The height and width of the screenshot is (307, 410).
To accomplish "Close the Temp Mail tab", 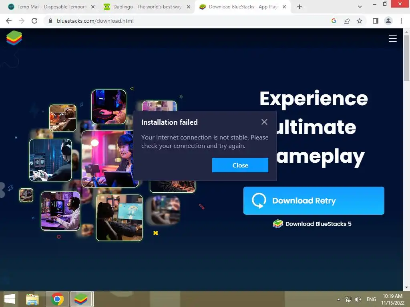I will 93,7.
